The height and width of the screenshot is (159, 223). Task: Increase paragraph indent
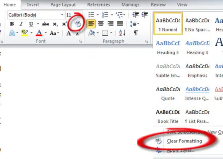pyautogui.click(x=144, y=15)
